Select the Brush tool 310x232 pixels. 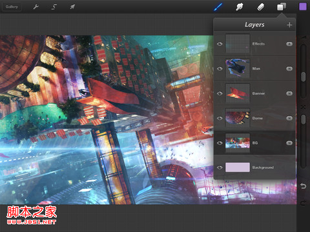218,7
